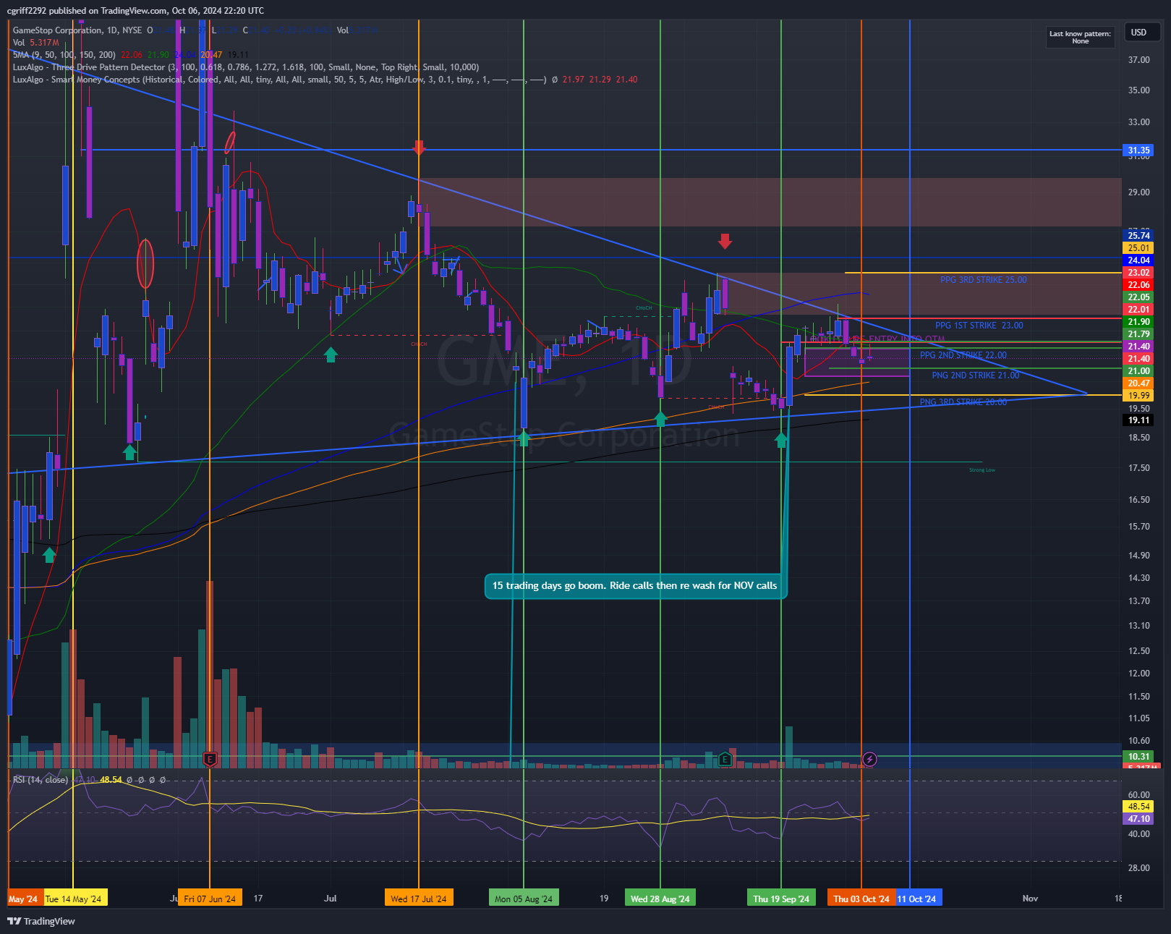1171x934 pixels.
Task: Select the Thu 03 Oct '24 date marker
Action: [861, 899]
